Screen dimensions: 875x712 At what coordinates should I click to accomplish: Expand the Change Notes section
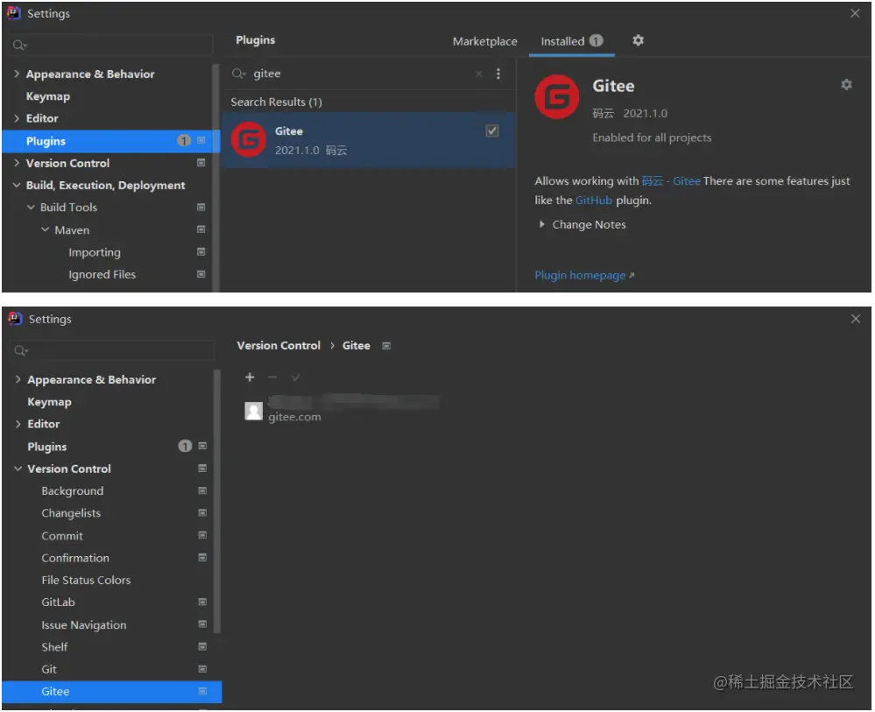(x=541, y=224)
